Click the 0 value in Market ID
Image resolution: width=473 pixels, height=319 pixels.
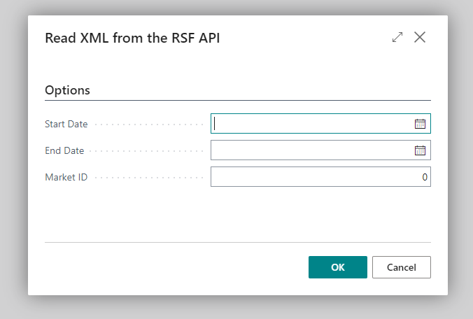(x=424, y=178)
